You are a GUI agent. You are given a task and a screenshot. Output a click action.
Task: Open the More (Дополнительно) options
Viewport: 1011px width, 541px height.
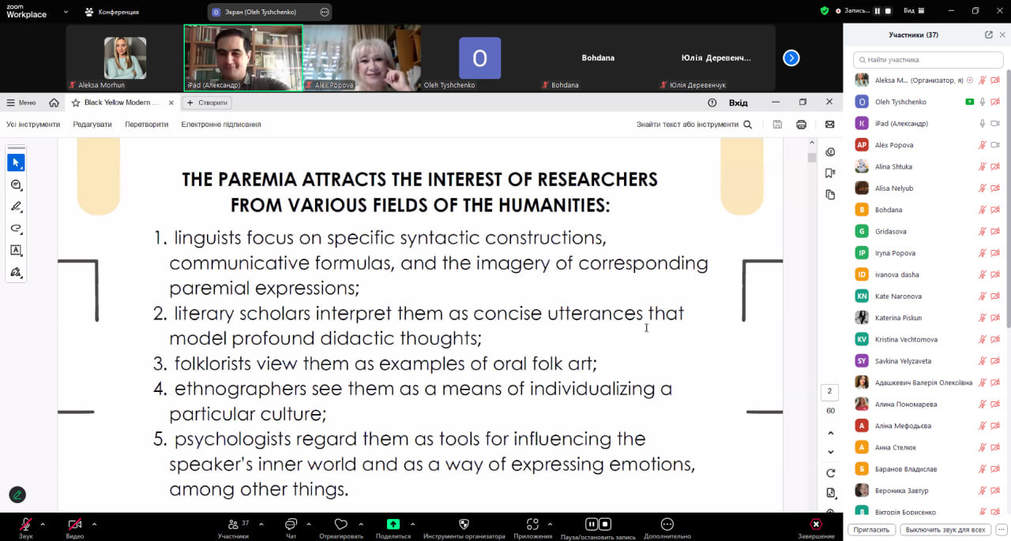(x=667, y=528)
